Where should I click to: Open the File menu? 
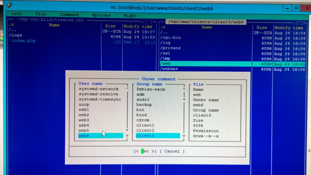pos(41,14)
